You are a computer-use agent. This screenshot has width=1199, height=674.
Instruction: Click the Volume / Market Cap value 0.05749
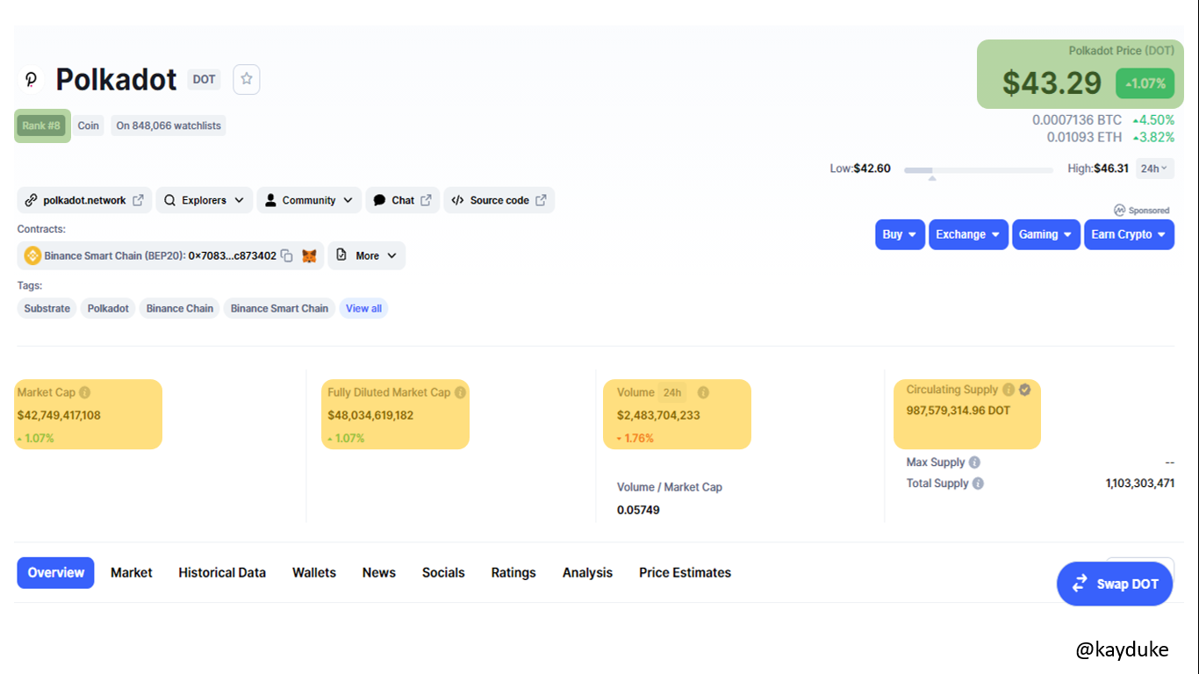(x=638, y=510)
